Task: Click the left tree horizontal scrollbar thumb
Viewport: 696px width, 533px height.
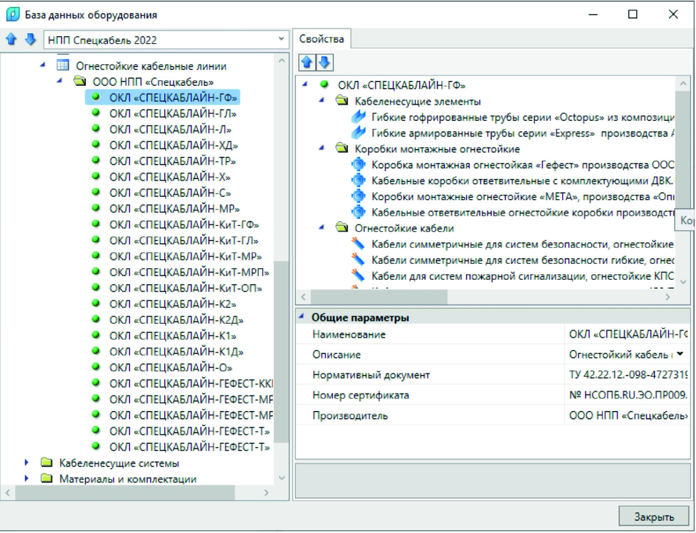Action: (125, 493)
